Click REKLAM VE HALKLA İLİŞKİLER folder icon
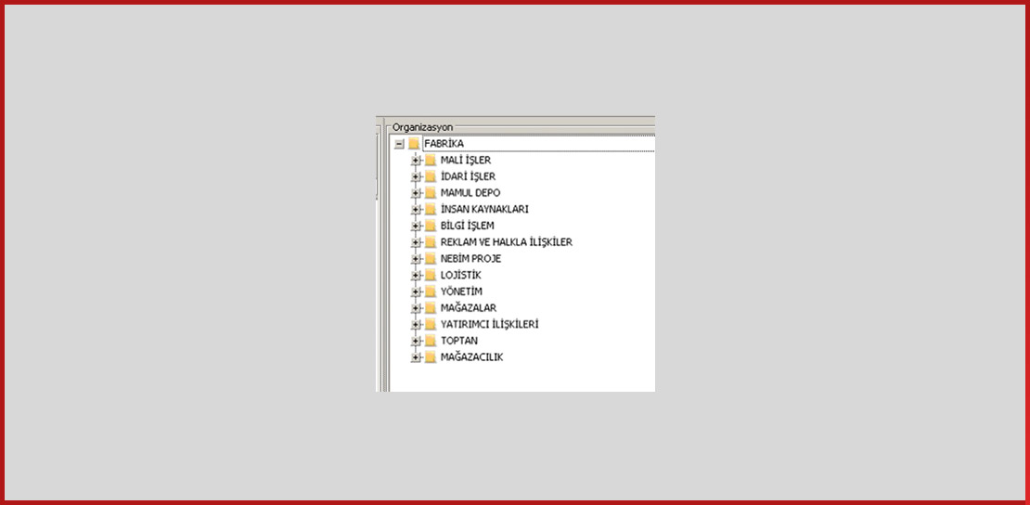Image resolution: width=1030 pixels, height=505 pixels. pyautogui.click(x=431, y=242)
